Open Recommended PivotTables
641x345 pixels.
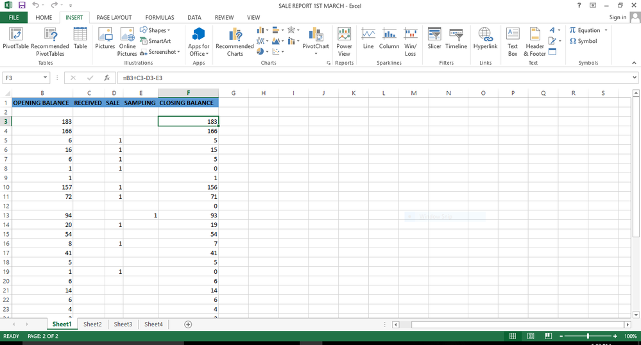pyautogui.click(x=50, y=42)
